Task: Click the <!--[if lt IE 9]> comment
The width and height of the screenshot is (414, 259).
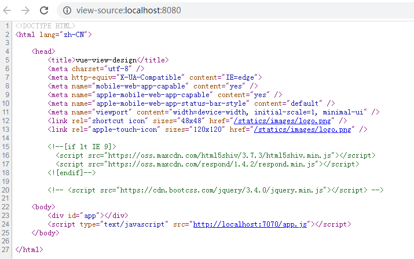Action: click(x=82, y=147)
